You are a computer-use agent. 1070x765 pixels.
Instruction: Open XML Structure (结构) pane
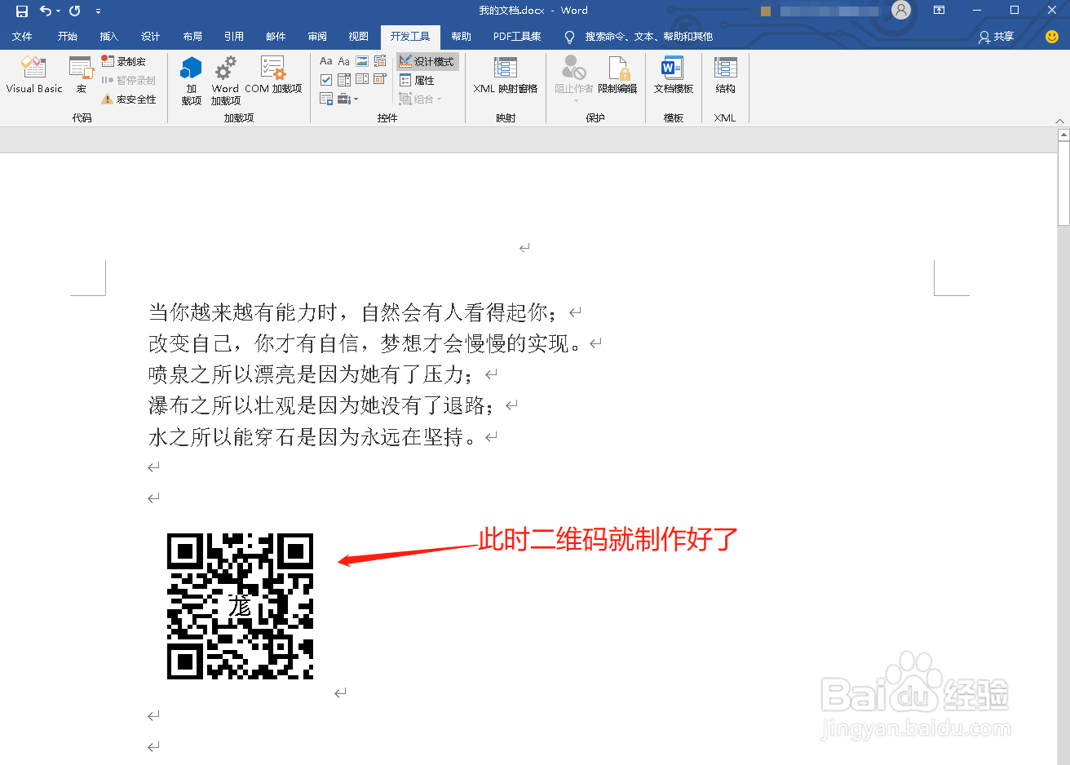(x=725, y=75)
